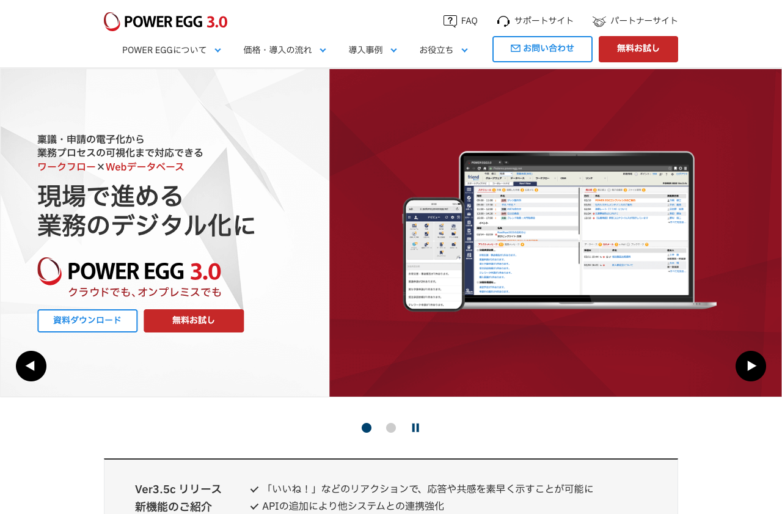The height and width of the screenshot is (514, 782).
Task: Click the red 無料お試し button in the header
Action: point(638,49)
